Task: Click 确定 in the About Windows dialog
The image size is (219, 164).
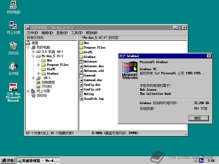Action: coord(198,118)
